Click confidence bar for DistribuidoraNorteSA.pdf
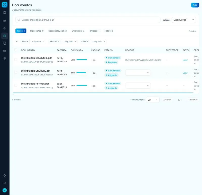 pos(82,85)
